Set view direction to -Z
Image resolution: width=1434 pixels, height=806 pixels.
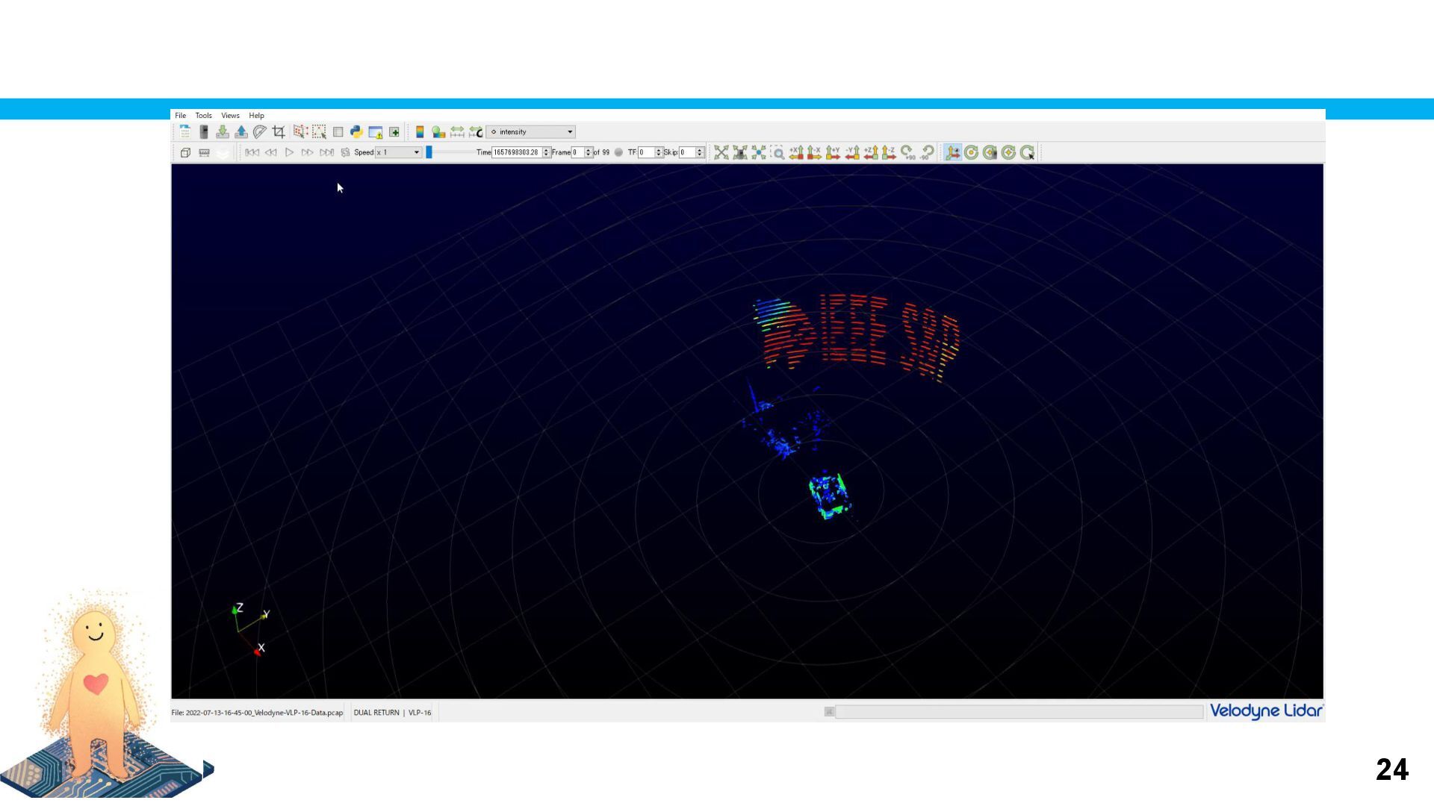point(889,152)
